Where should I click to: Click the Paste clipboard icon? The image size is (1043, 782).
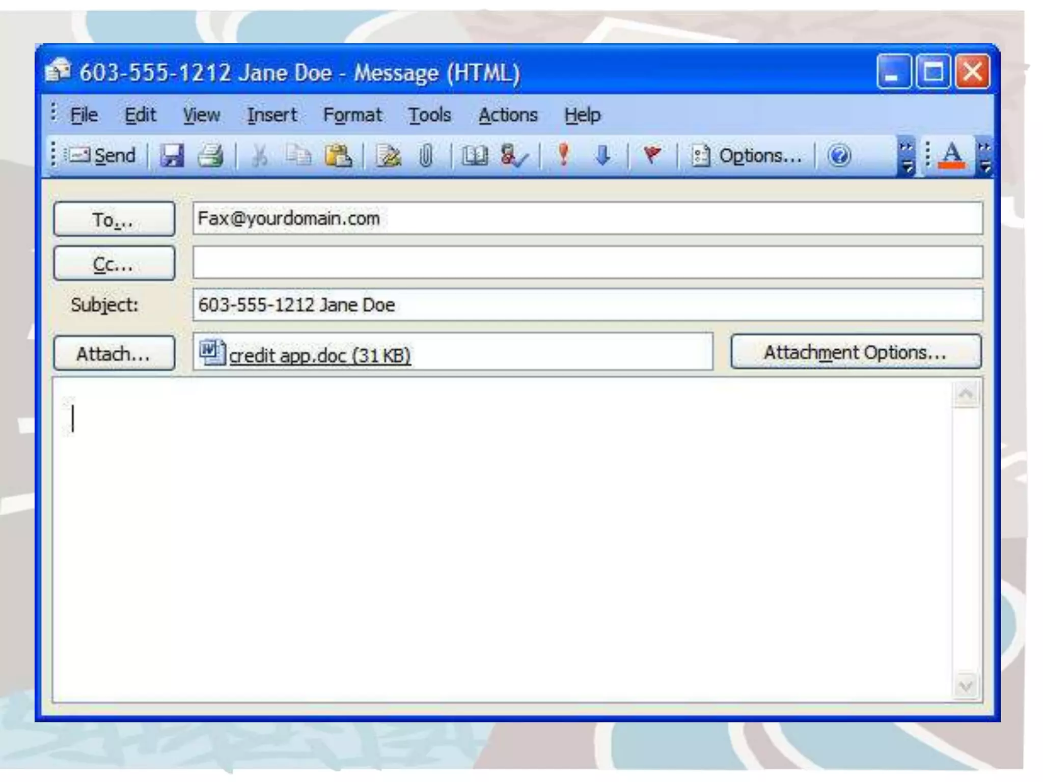(x=338, y=155)
